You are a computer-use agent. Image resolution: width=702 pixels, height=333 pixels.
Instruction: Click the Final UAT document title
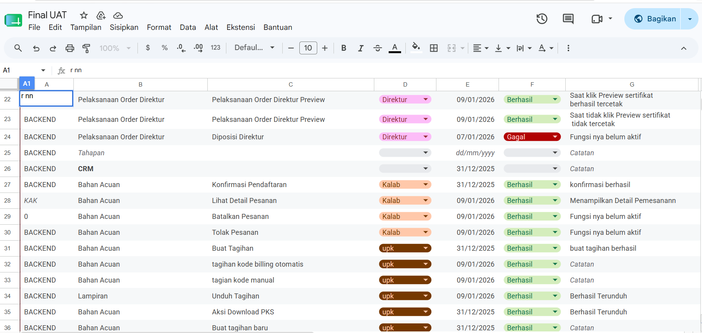coord(47,15)
